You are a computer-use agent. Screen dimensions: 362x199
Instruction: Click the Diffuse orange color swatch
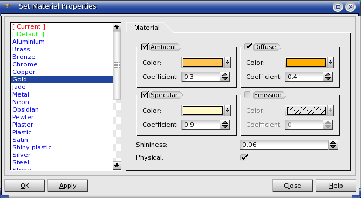tap(306, 63)
